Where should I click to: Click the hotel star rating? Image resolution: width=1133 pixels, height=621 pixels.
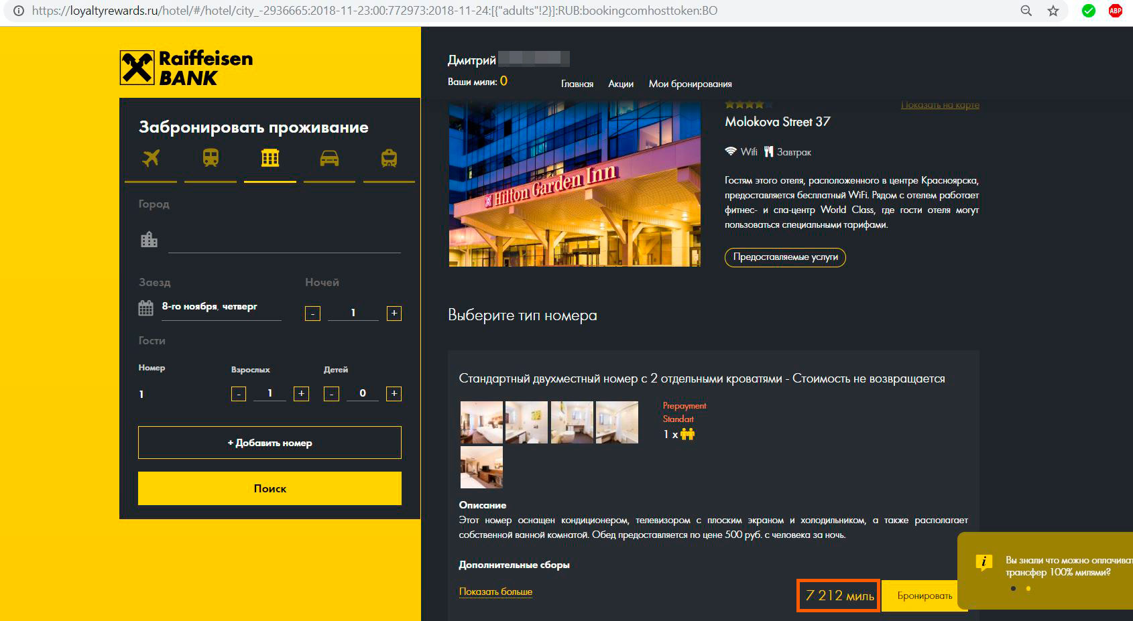[x=749, y=105]
